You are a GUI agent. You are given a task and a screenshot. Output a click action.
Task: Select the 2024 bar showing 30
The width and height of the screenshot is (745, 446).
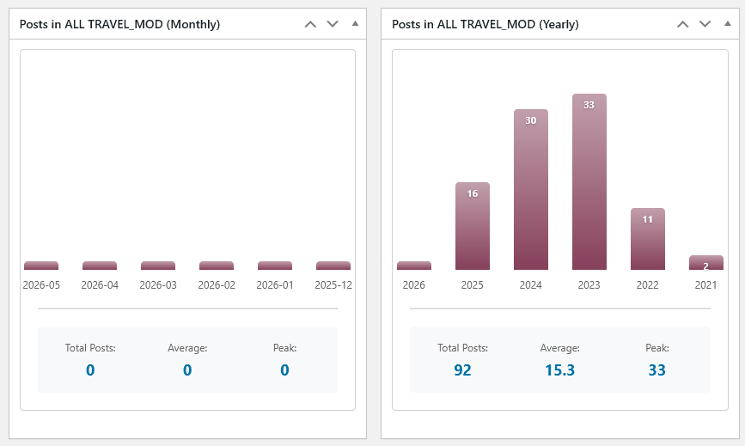531,190
